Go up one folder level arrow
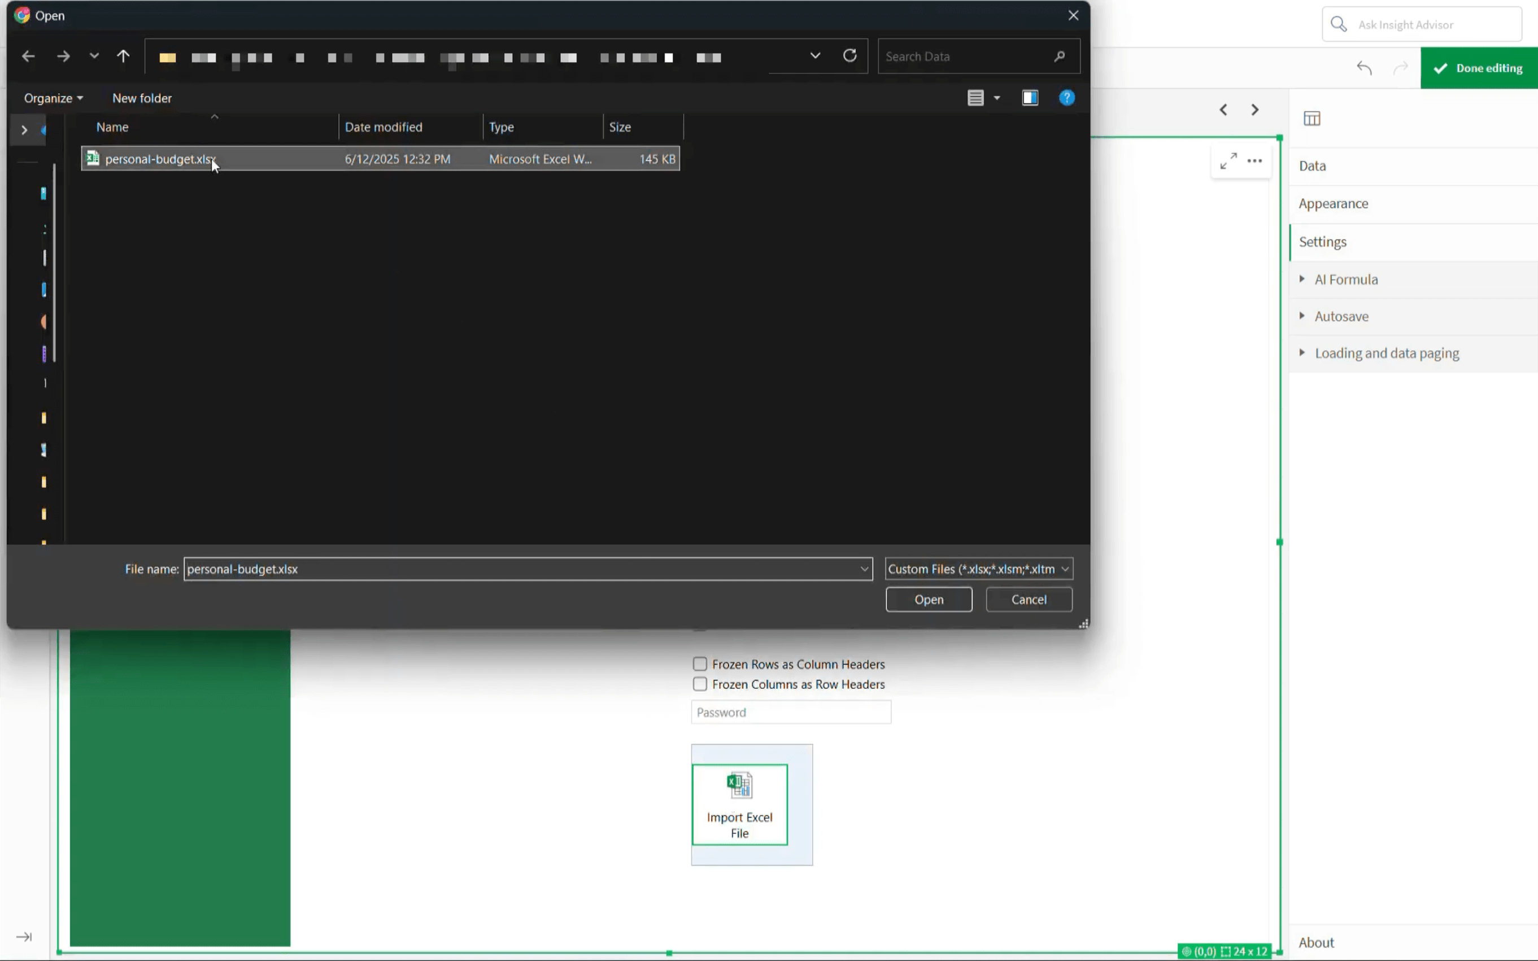Viewport: 1538px width, 961px height. (123, 56)
